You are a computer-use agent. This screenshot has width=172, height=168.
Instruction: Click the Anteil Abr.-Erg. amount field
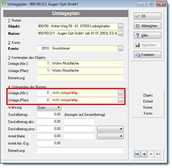click(49, 143)
